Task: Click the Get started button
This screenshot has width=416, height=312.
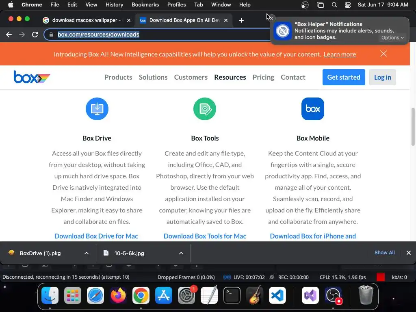Action: (x=344, y=77)
